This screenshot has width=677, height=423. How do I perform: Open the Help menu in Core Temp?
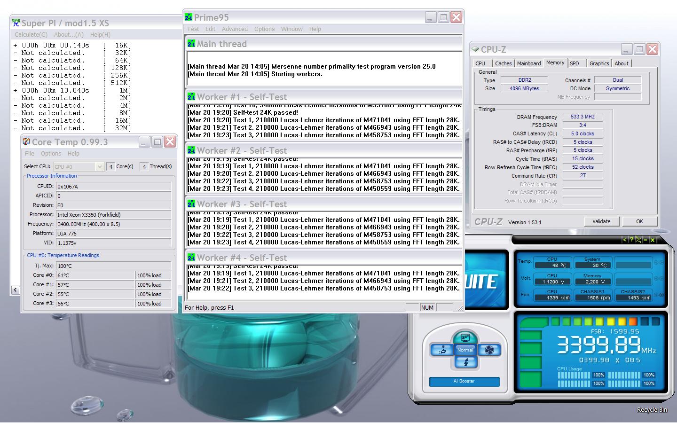pyautogui.click(x=73, y=153)
